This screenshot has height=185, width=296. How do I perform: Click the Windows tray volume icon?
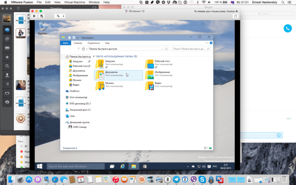pos(204,166)
